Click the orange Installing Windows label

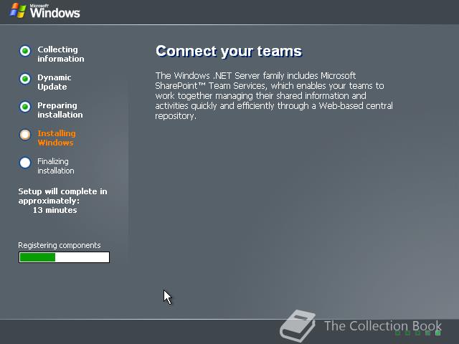[57, 138]
